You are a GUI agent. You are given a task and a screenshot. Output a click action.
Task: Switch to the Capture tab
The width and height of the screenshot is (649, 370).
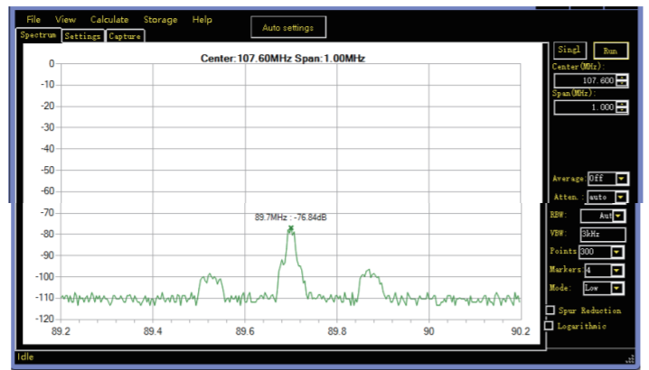click(x=125, y=36)
